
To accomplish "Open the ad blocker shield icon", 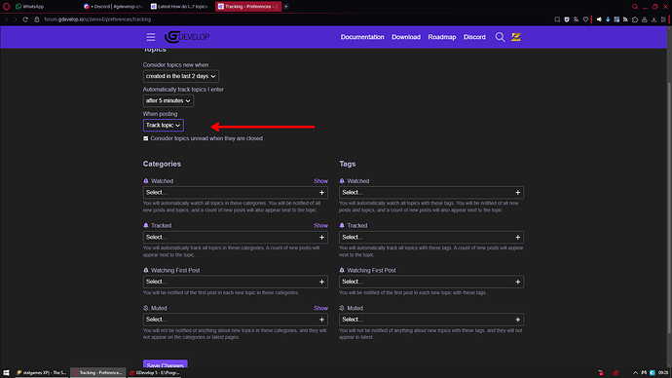I will click(x=567, y=19).
